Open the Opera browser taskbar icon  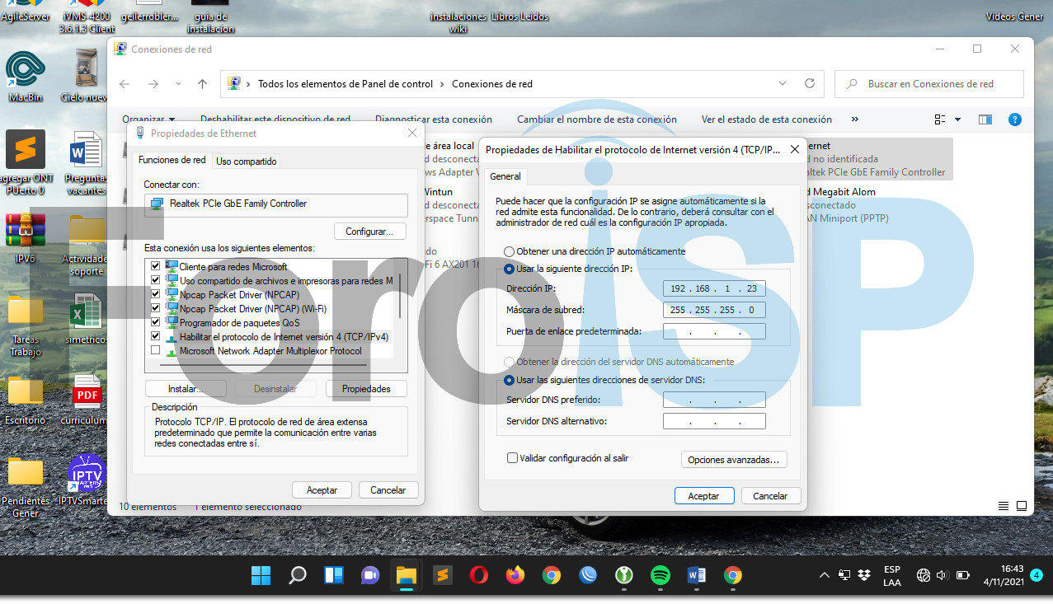click(x=479, y=575)
